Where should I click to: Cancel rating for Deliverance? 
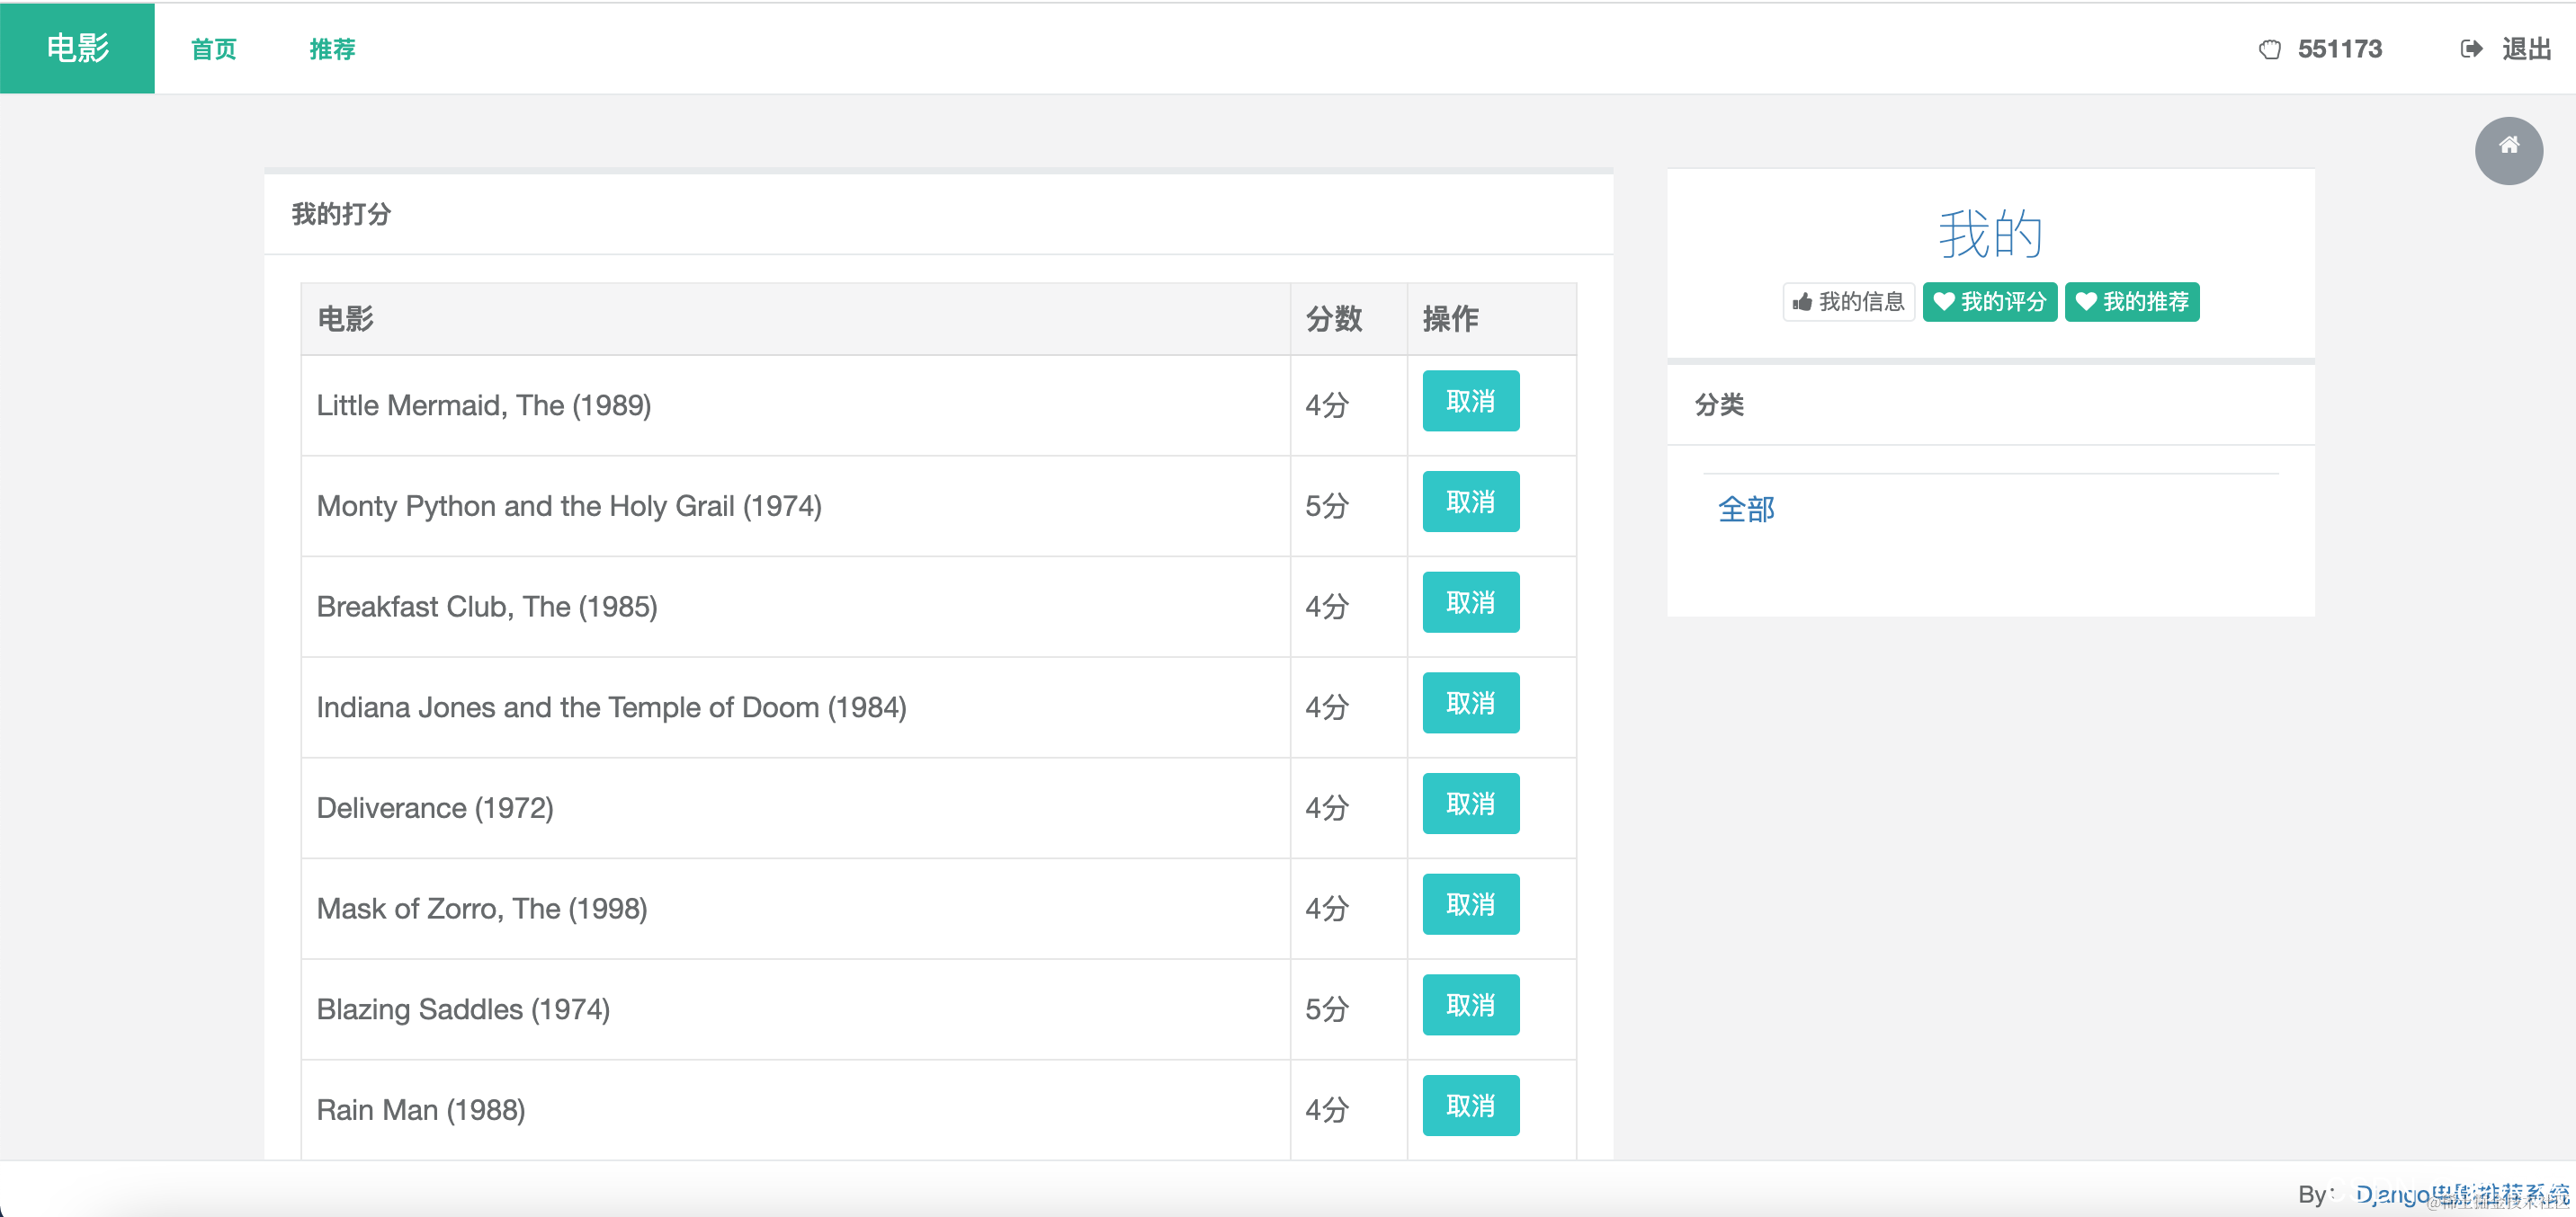pos(1470,804)
